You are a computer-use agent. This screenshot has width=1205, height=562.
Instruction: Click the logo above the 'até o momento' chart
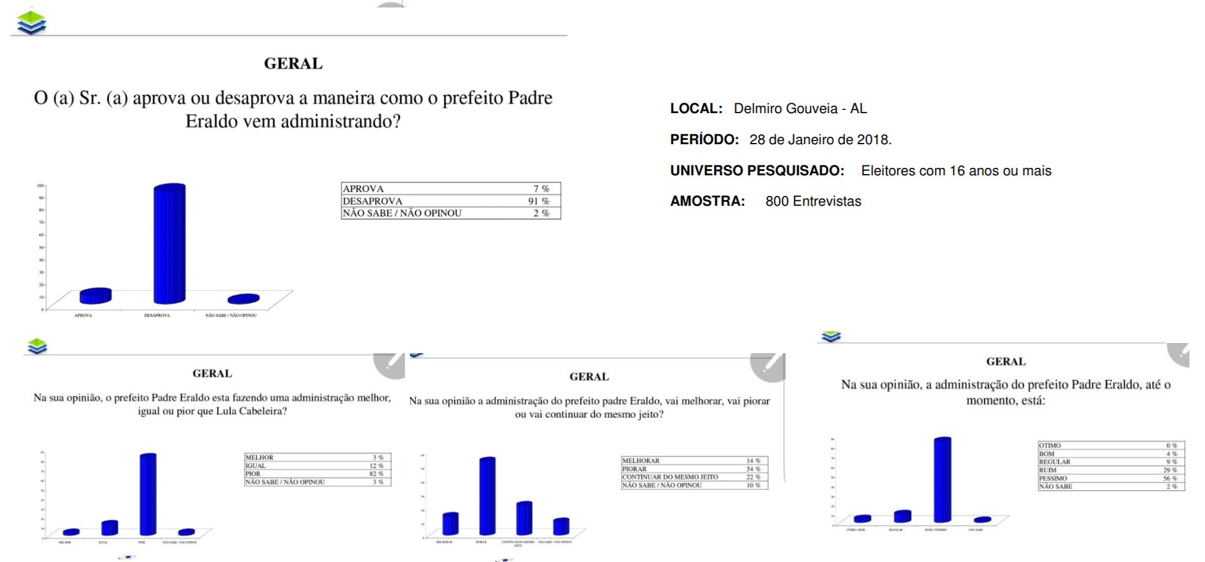pos(830,336)
